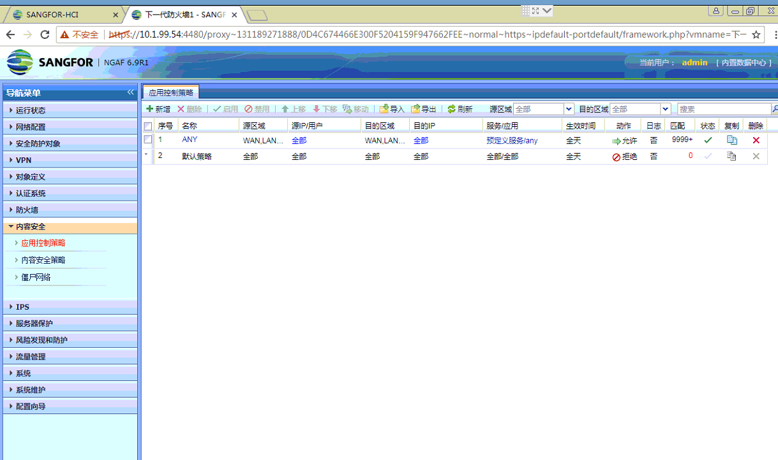Switch to the SANGFOR-HCI browser tab
Screen dimensions: 778x460
click(64, 15)
